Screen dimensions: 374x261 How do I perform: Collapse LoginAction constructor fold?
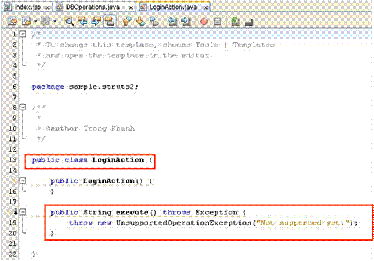click(x=23, y=181)
